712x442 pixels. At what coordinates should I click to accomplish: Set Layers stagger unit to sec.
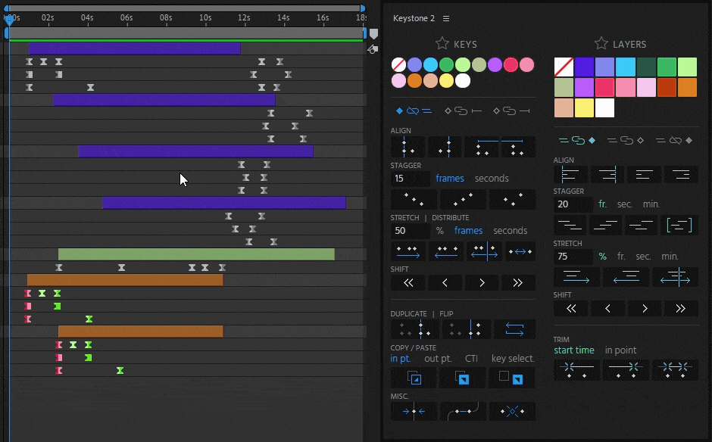point(625,204)
